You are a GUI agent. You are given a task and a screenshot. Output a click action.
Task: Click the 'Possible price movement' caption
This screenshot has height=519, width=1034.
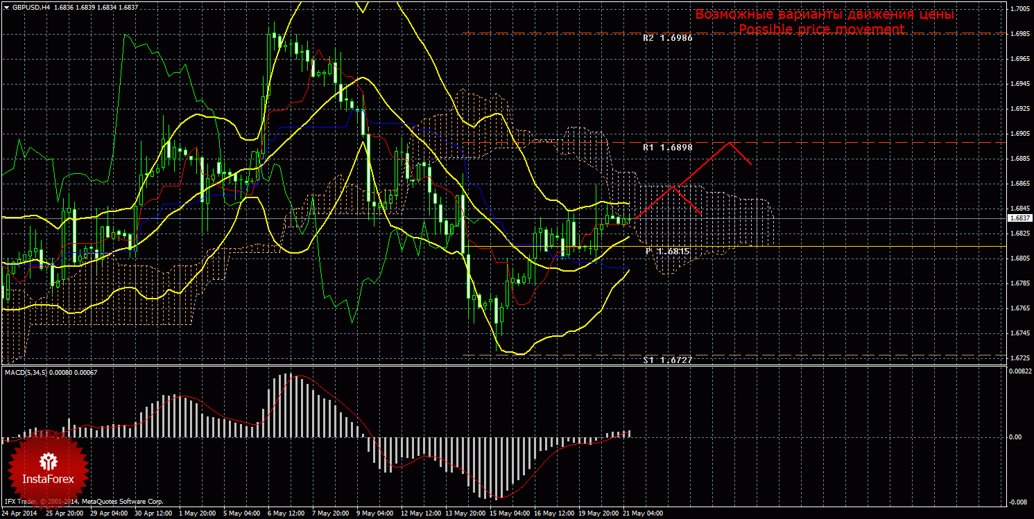[821, 30]
